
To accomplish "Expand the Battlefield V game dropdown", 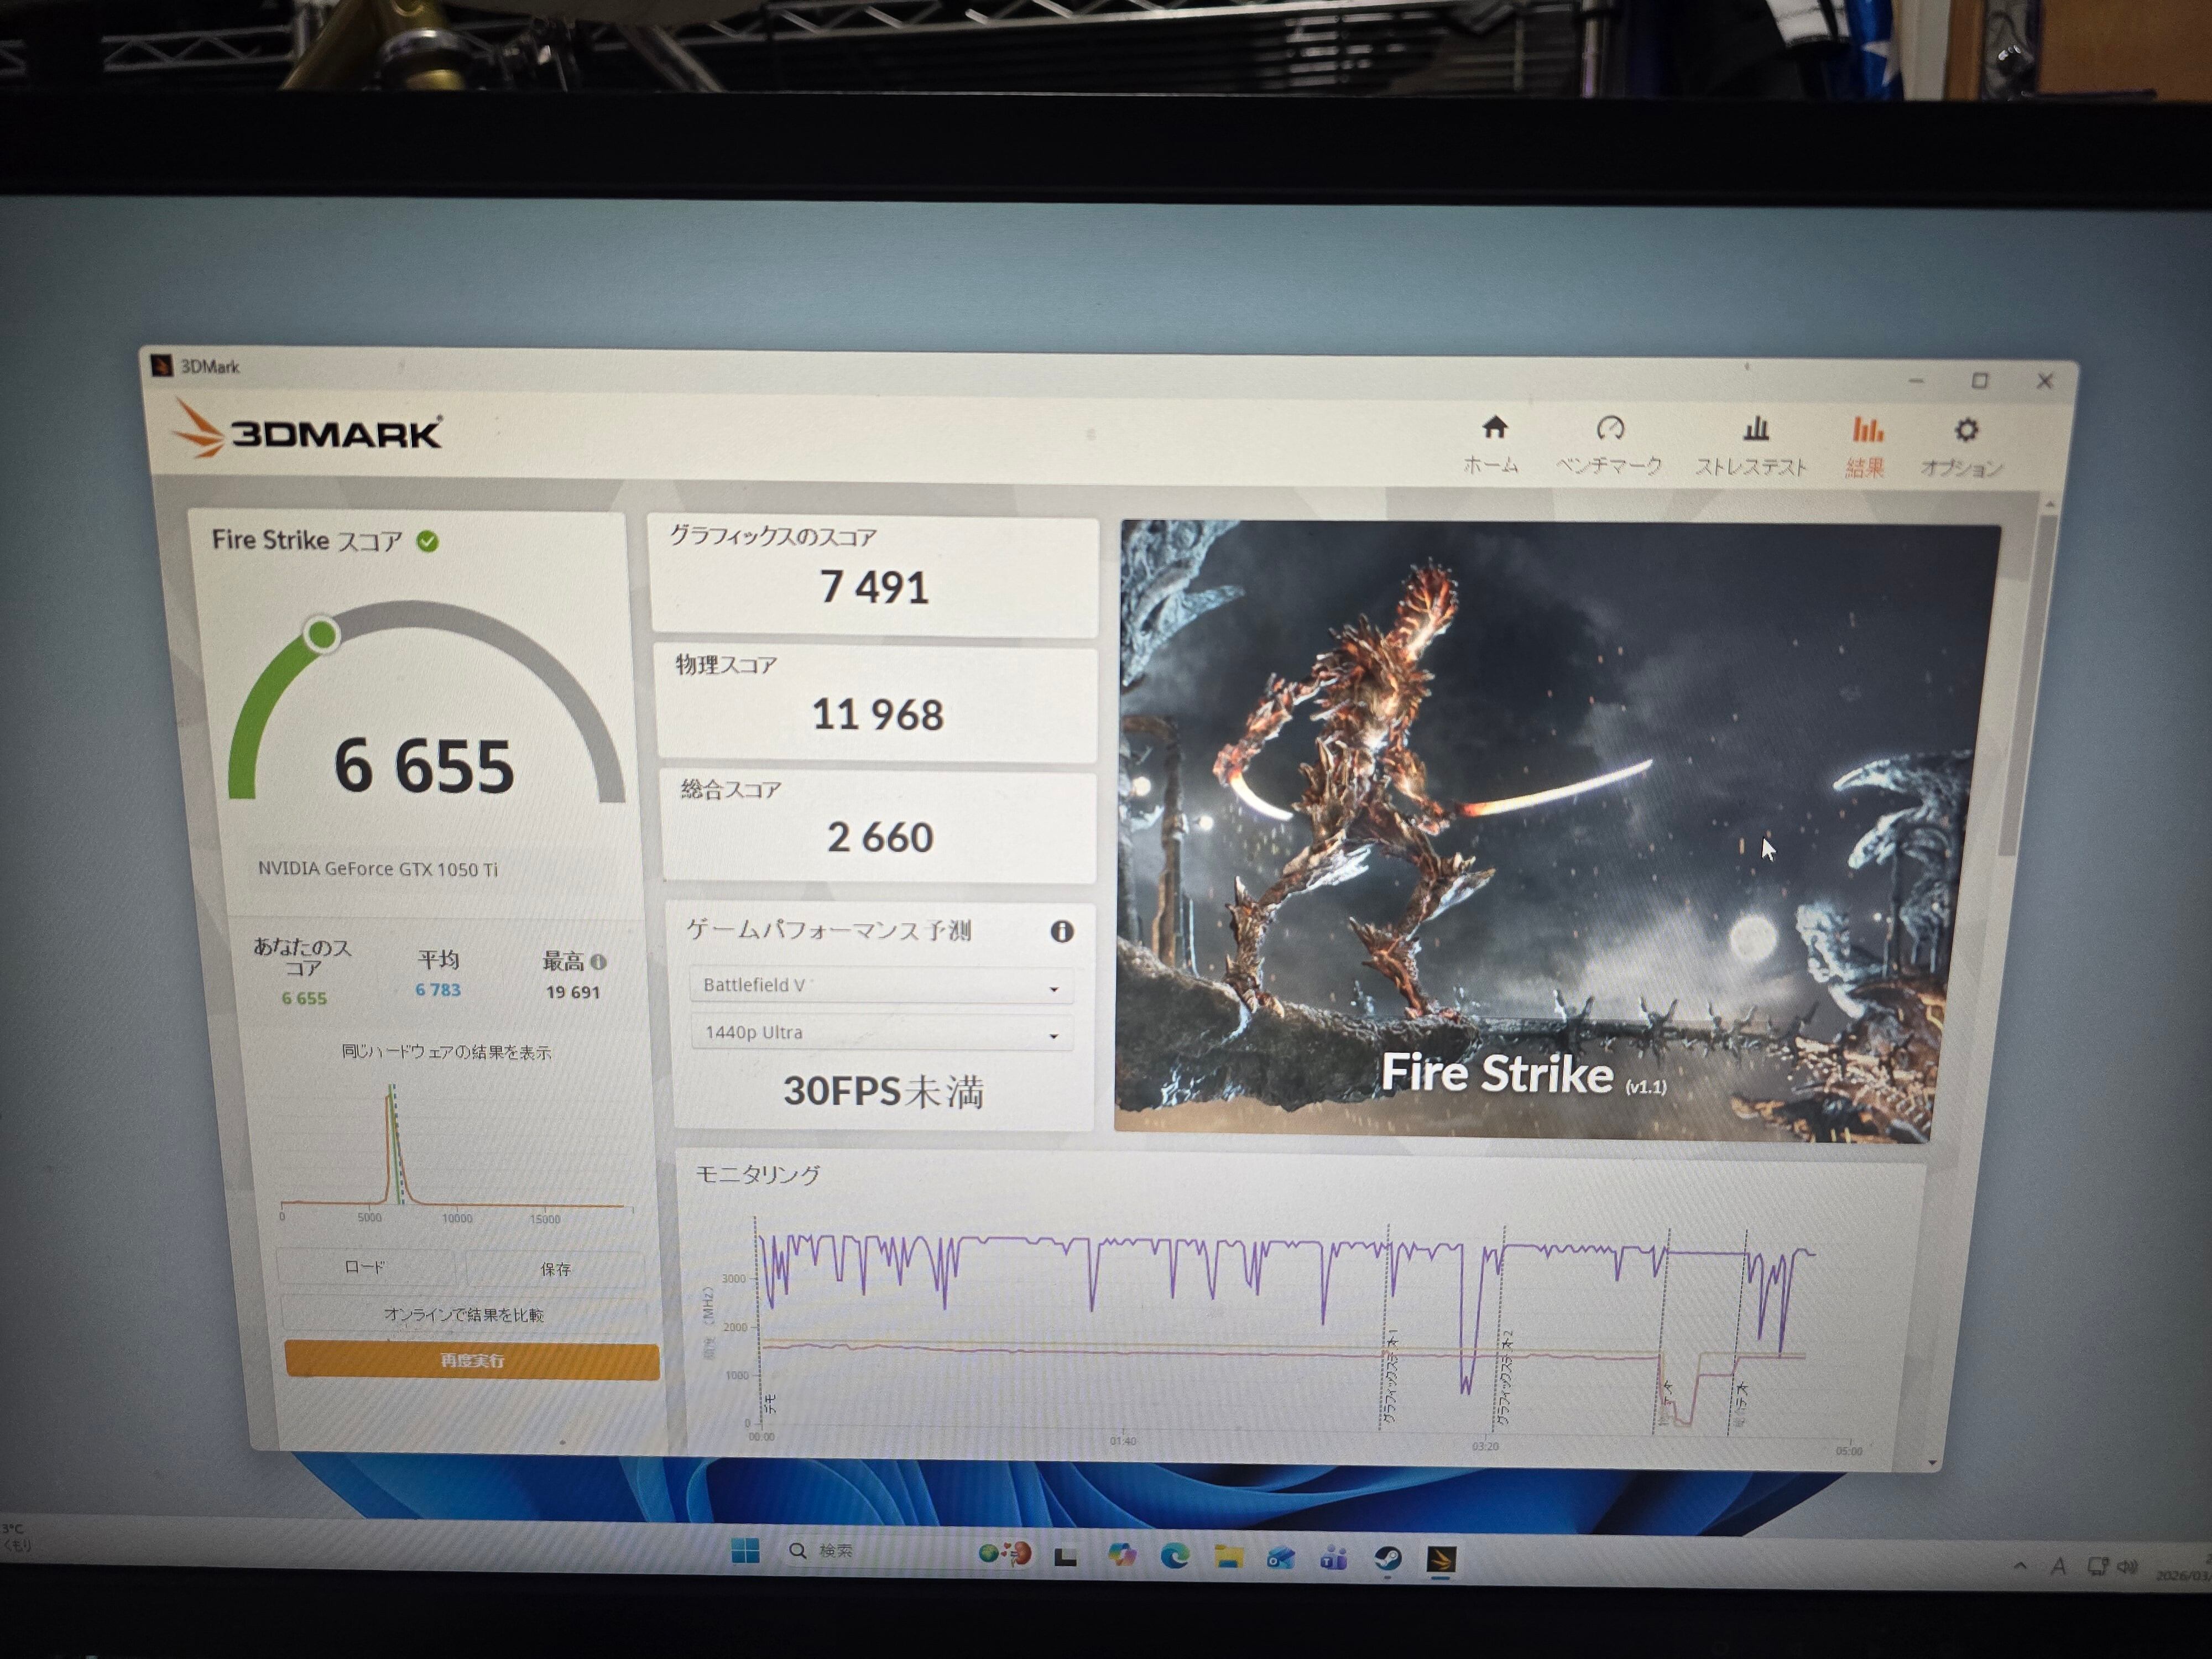I will 880,986.
